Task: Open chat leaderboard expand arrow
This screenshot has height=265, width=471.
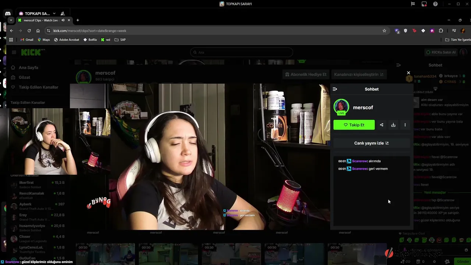Action: [435, 89]
